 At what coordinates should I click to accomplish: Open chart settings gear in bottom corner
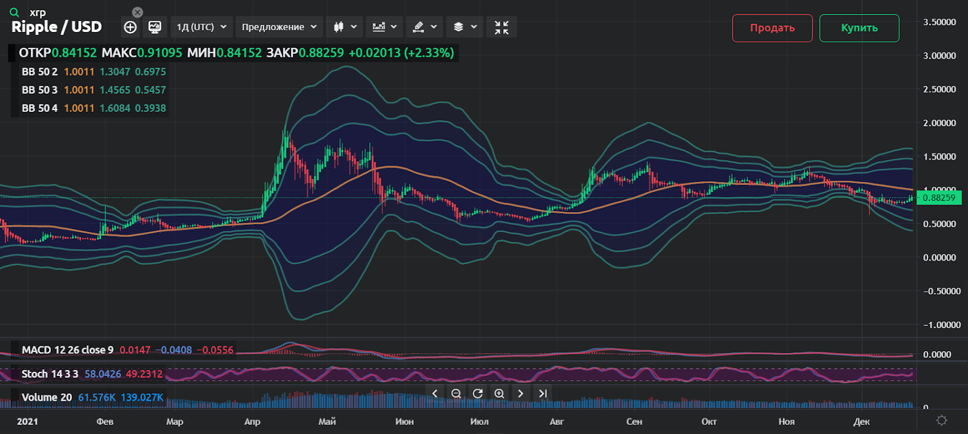pyautogui.click(x=941, y=420)
